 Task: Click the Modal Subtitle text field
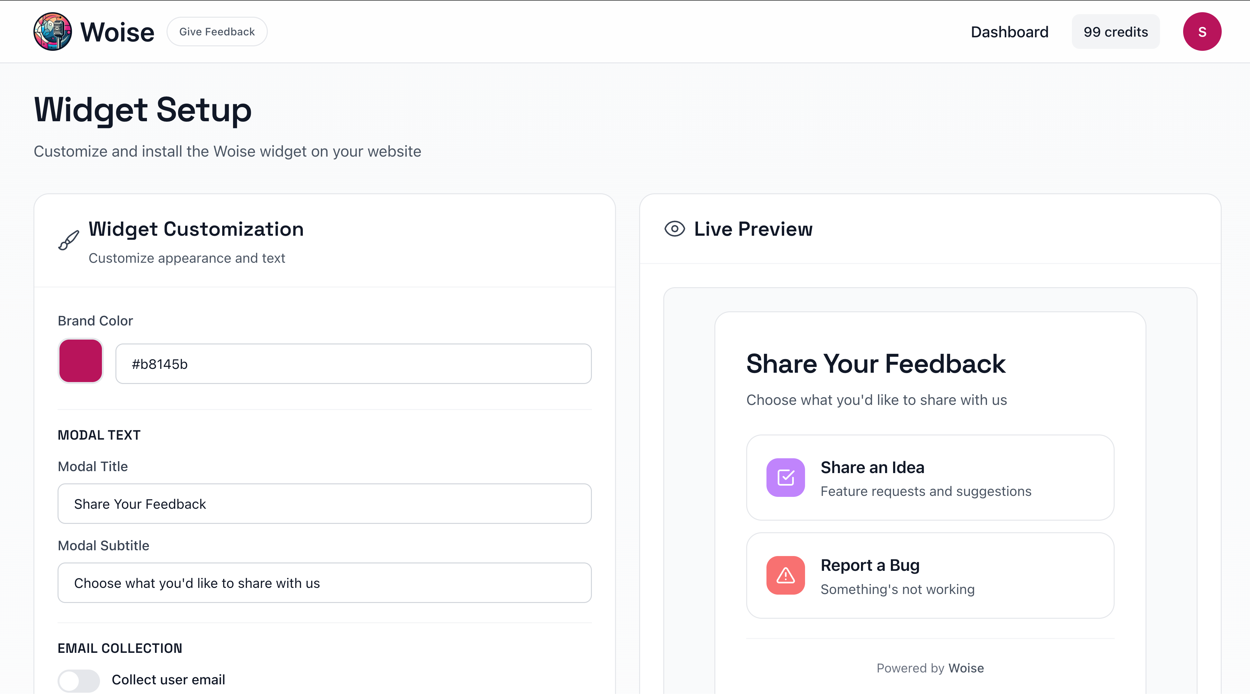pos(324,583)
